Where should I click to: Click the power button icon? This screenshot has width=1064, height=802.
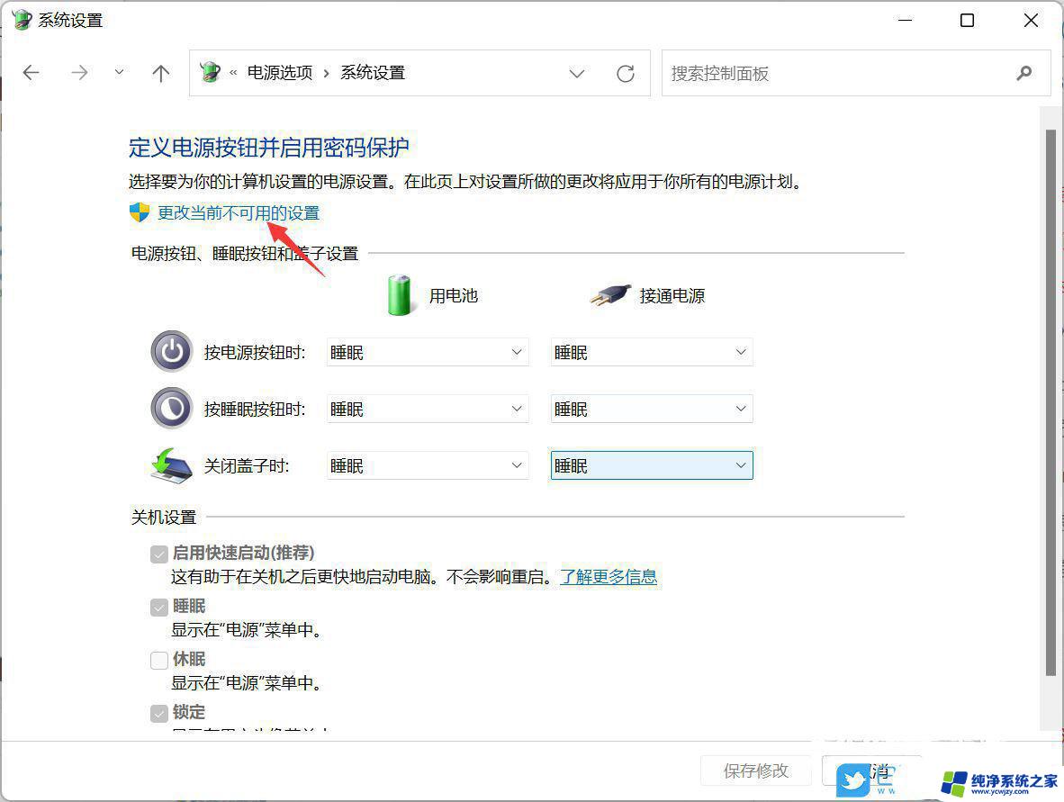click(171, 352)
